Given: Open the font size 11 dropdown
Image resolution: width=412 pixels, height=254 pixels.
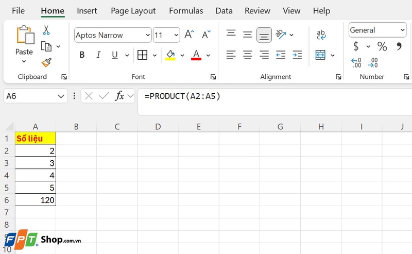Looking at the screenshot, I should click(x=176, y=35).
